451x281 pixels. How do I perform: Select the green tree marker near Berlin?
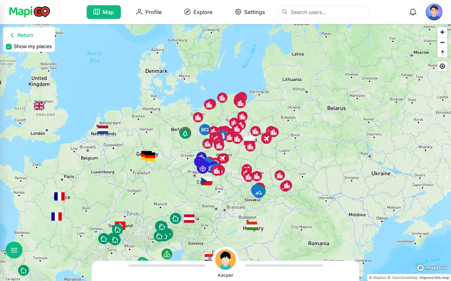[x=185, y=133]
